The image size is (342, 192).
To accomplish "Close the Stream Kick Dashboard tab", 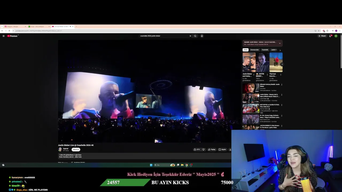I will (x=49, y=26).
